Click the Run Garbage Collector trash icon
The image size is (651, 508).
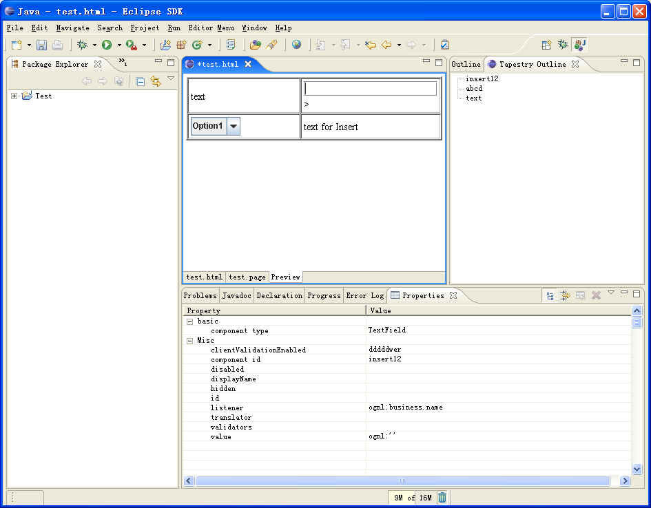click(x=442, y=497)
